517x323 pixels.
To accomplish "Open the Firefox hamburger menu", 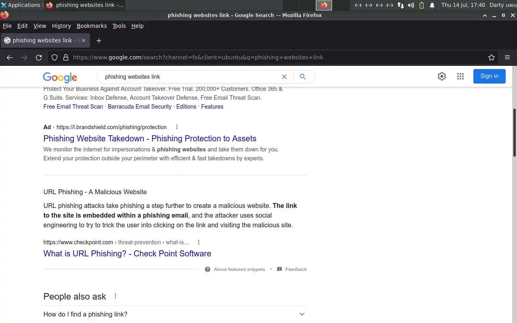I will point(507,57).
